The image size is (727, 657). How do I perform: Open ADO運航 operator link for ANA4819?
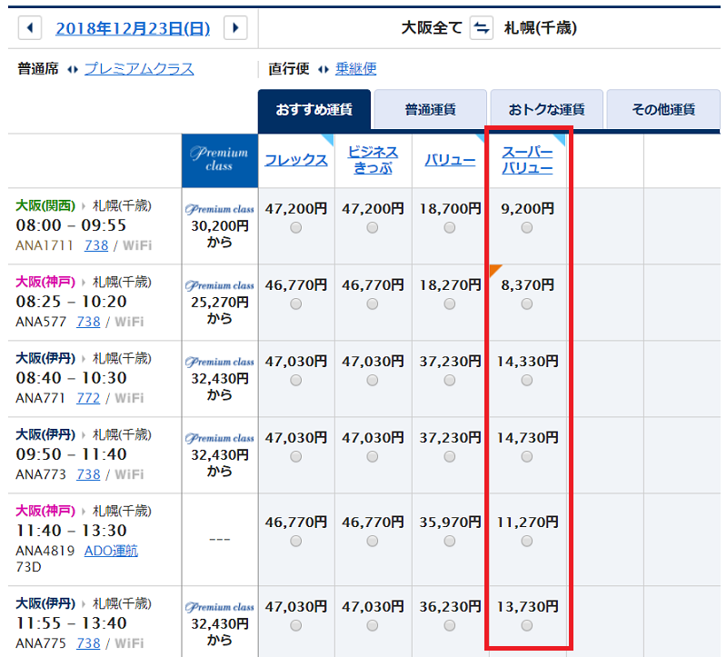(111, 551)
